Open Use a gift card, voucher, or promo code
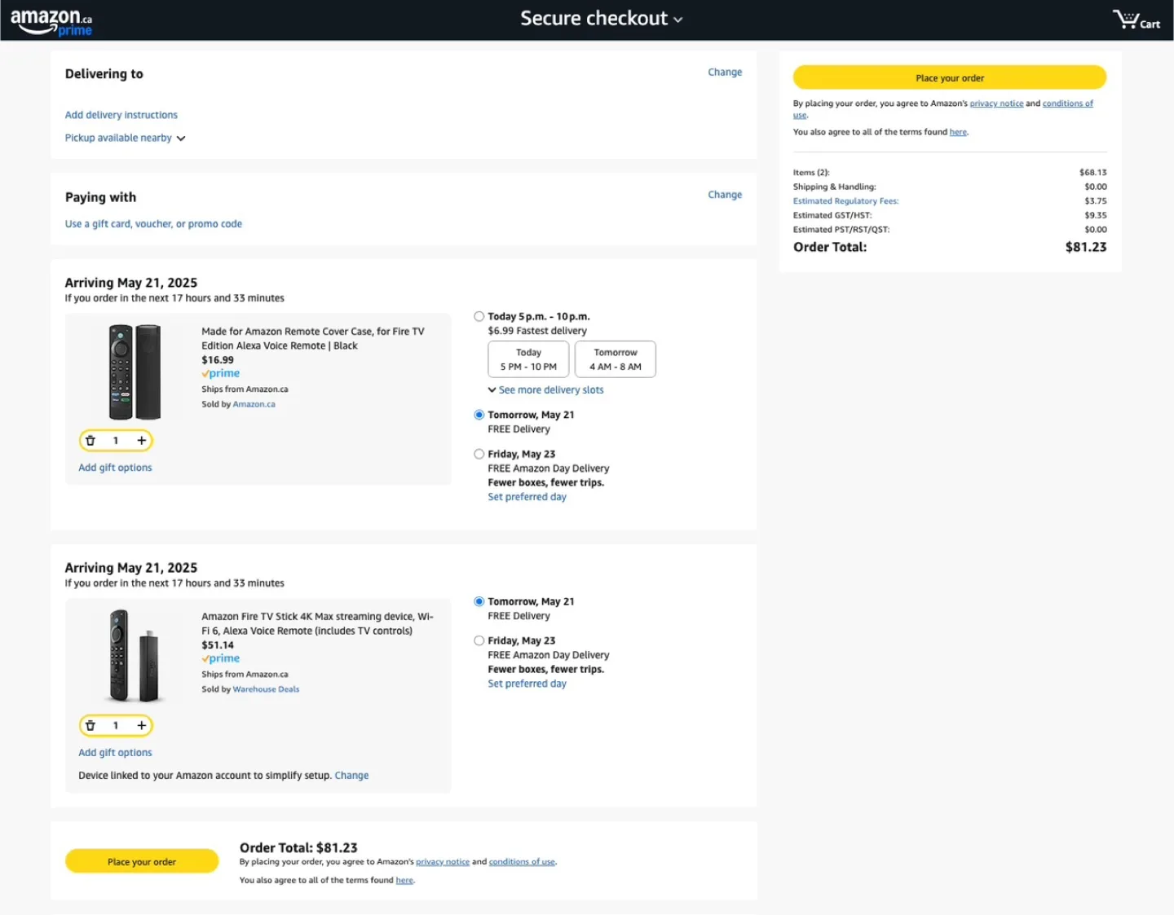The width and height of the screenshot is (1174, 915). [153, 224]
